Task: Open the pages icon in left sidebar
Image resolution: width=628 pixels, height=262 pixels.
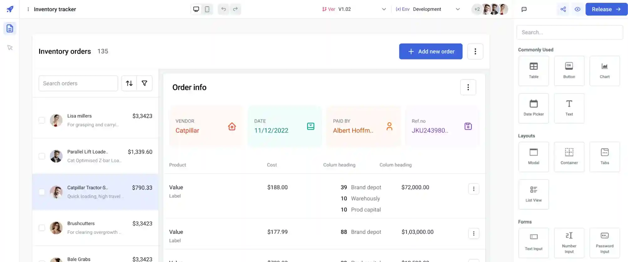Action: (10, 29)
